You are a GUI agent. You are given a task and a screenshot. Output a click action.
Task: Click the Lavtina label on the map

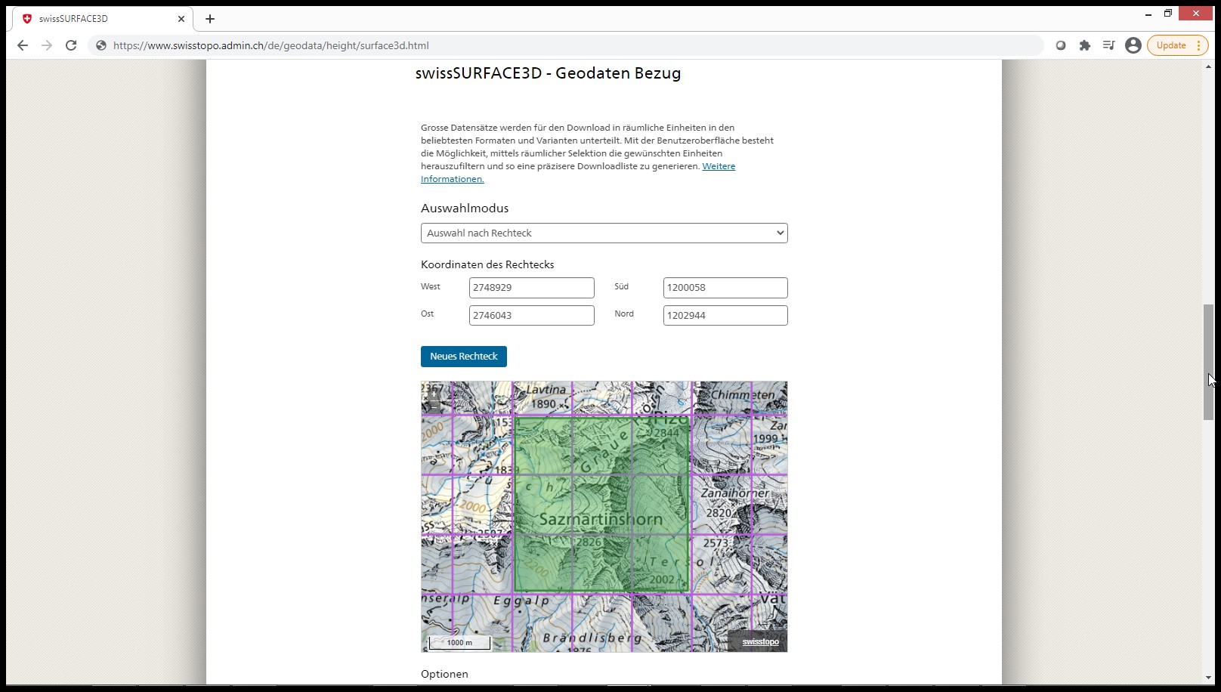(x=546, y=390)
